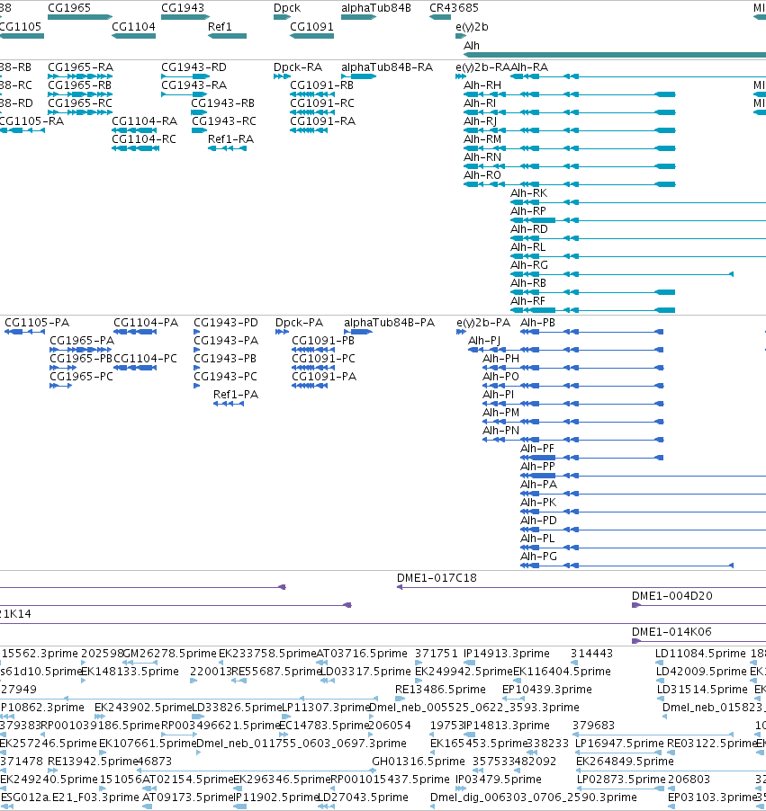
Task: Open the DME1-017C18 BAC clone label
Action: (437, 578)
